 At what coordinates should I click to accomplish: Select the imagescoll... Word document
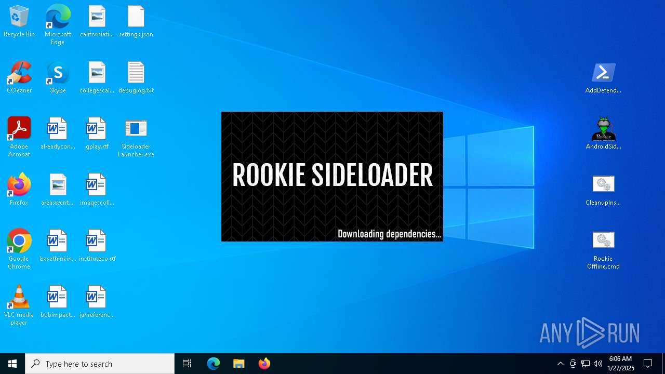pyautogui.click(x=97, y=190)
